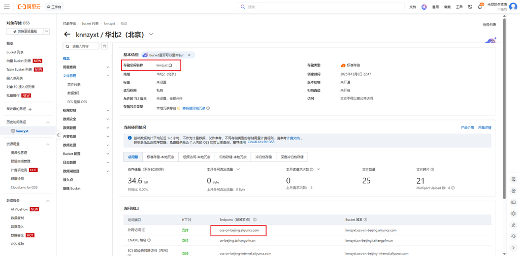Image resolution: width=520 pixels, height=256 pixels.
Task: Open the user avatar menu
Action: 513,7
